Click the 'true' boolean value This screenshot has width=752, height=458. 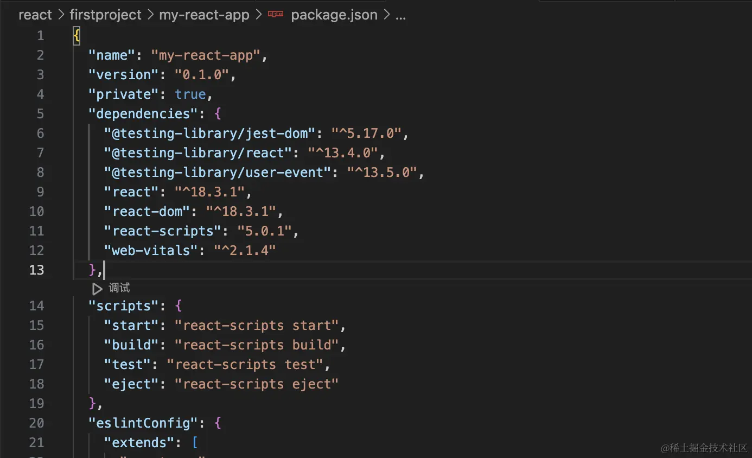click(190, 94)
